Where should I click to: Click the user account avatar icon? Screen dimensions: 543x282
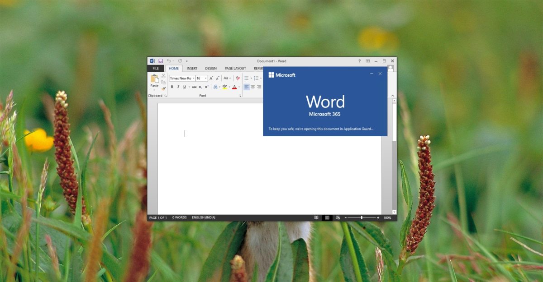point(391,69)
